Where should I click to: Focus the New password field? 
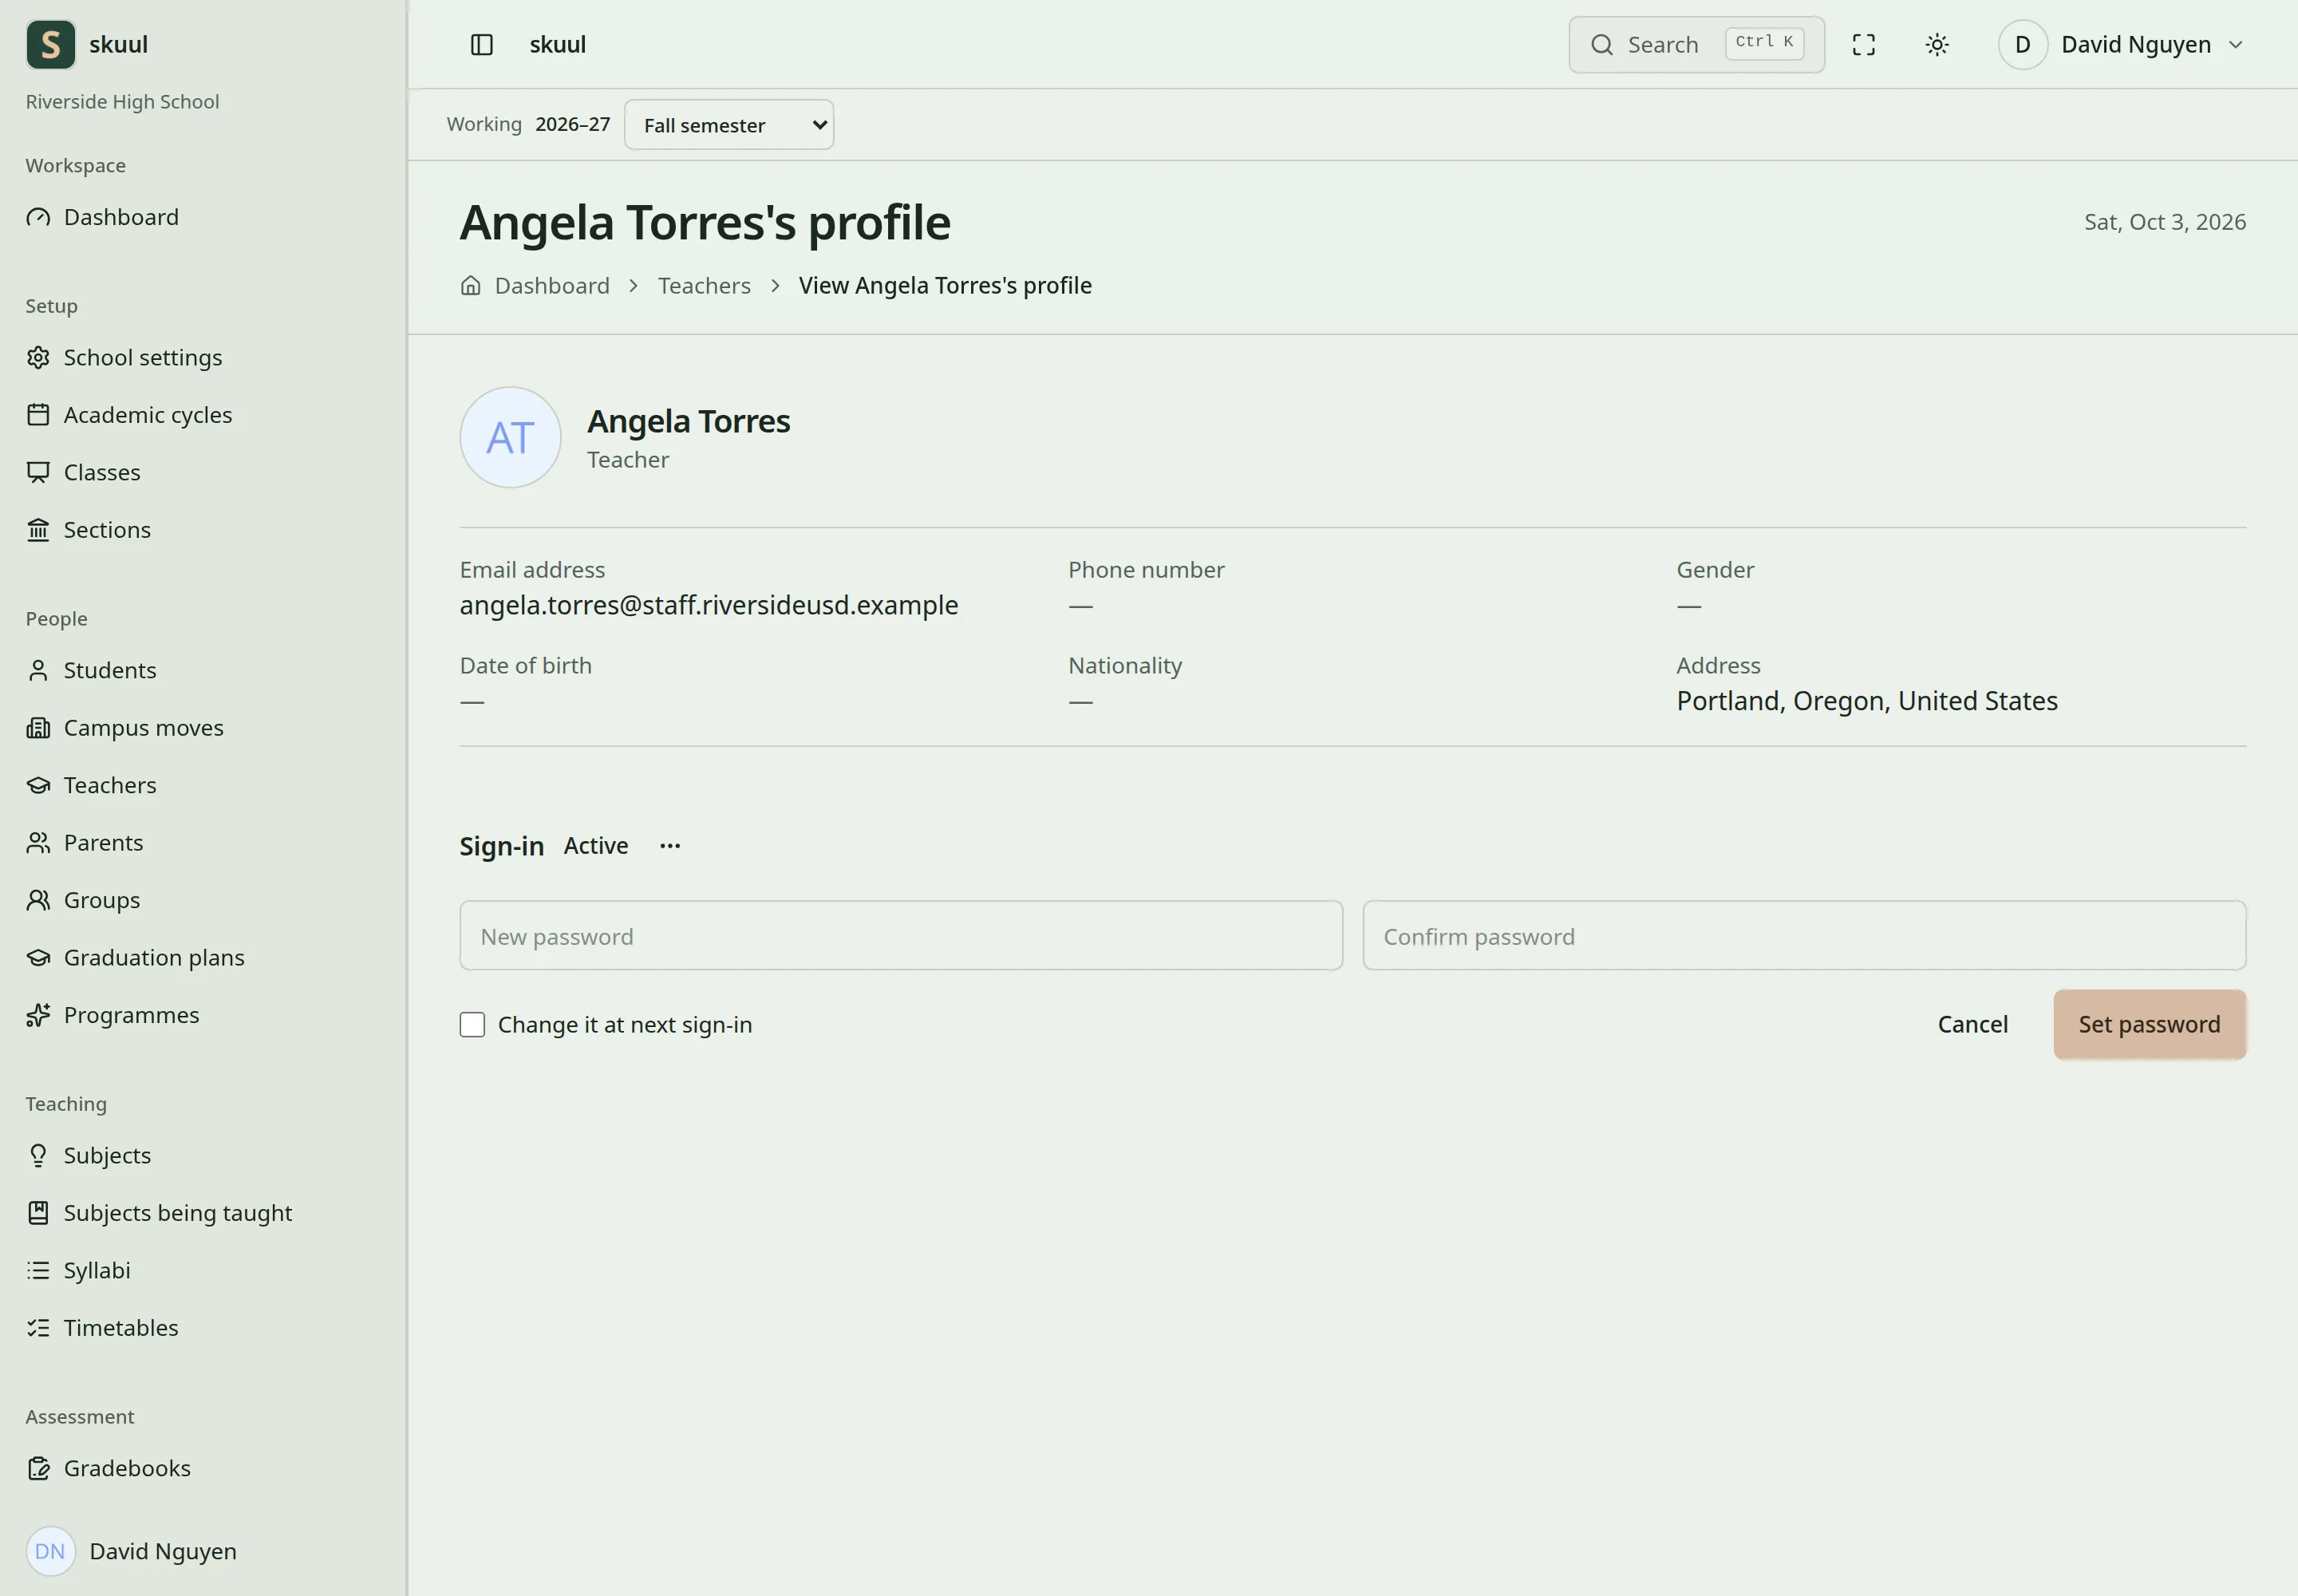click(901, 936)
